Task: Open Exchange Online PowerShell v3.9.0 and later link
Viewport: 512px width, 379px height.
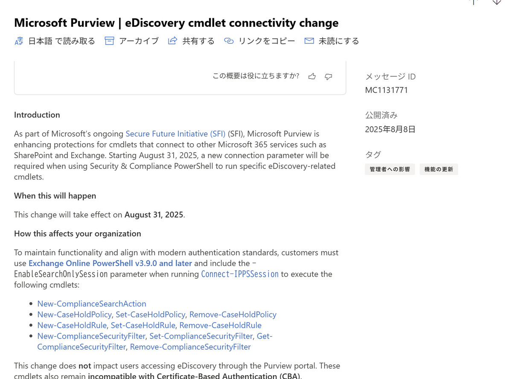Action: [x=110, y=263]
